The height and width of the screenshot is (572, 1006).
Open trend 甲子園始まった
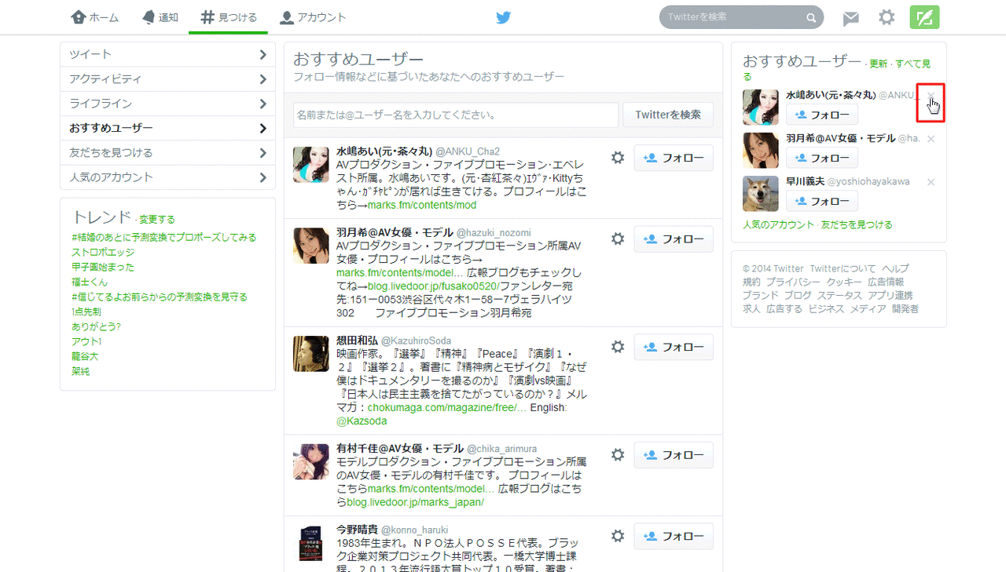coord(103,268)
